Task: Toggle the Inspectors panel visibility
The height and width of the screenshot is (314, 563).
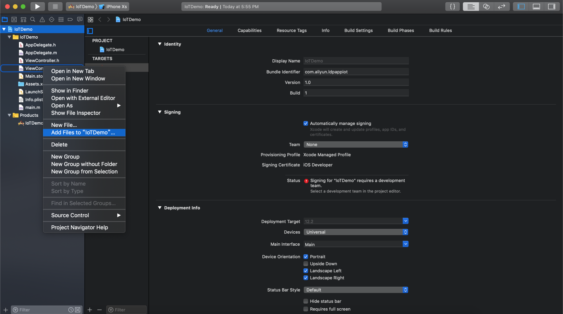Action: (x=551, y=6)
